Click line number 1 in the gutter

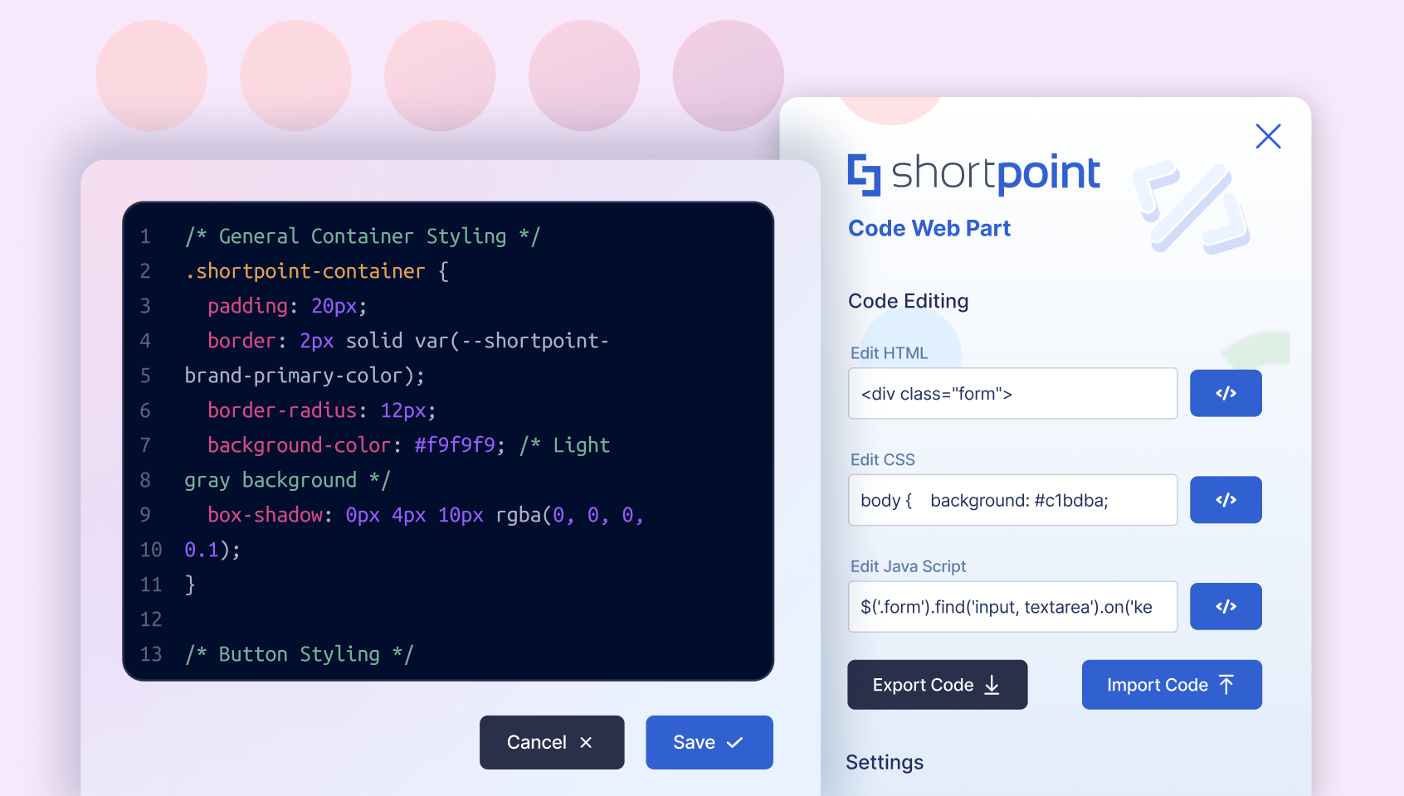(x=145, y=236)
